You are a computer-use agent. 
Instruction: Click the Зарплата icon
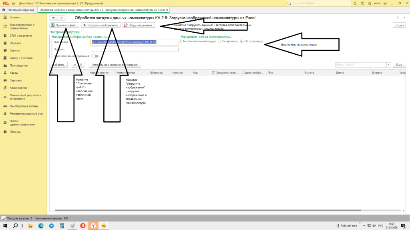click(5, 80)
